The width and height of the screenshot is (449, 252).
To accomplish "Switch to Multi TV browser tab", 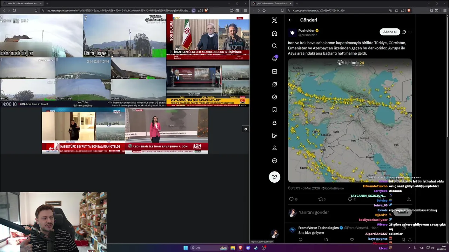I will 22,3.
